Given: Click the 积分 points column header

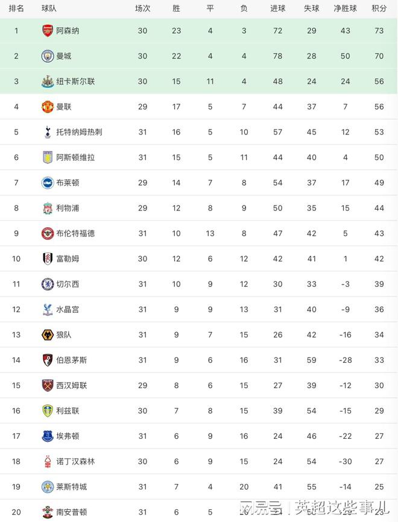Looking at the screenshot, I should (x=379, y=8).
